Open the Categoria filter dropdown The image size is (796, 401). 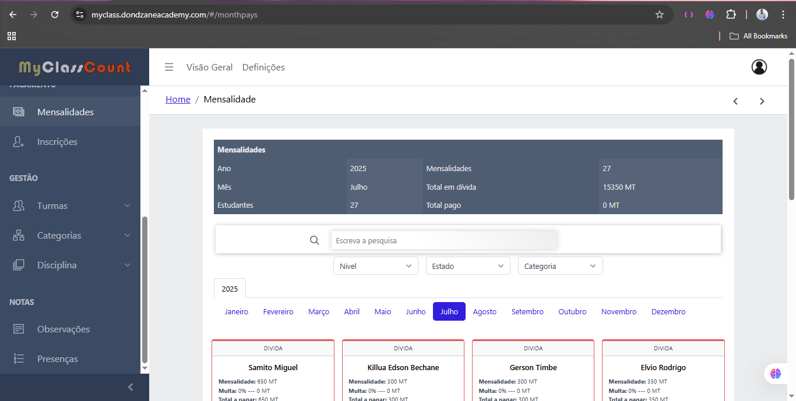coord(560,266)
